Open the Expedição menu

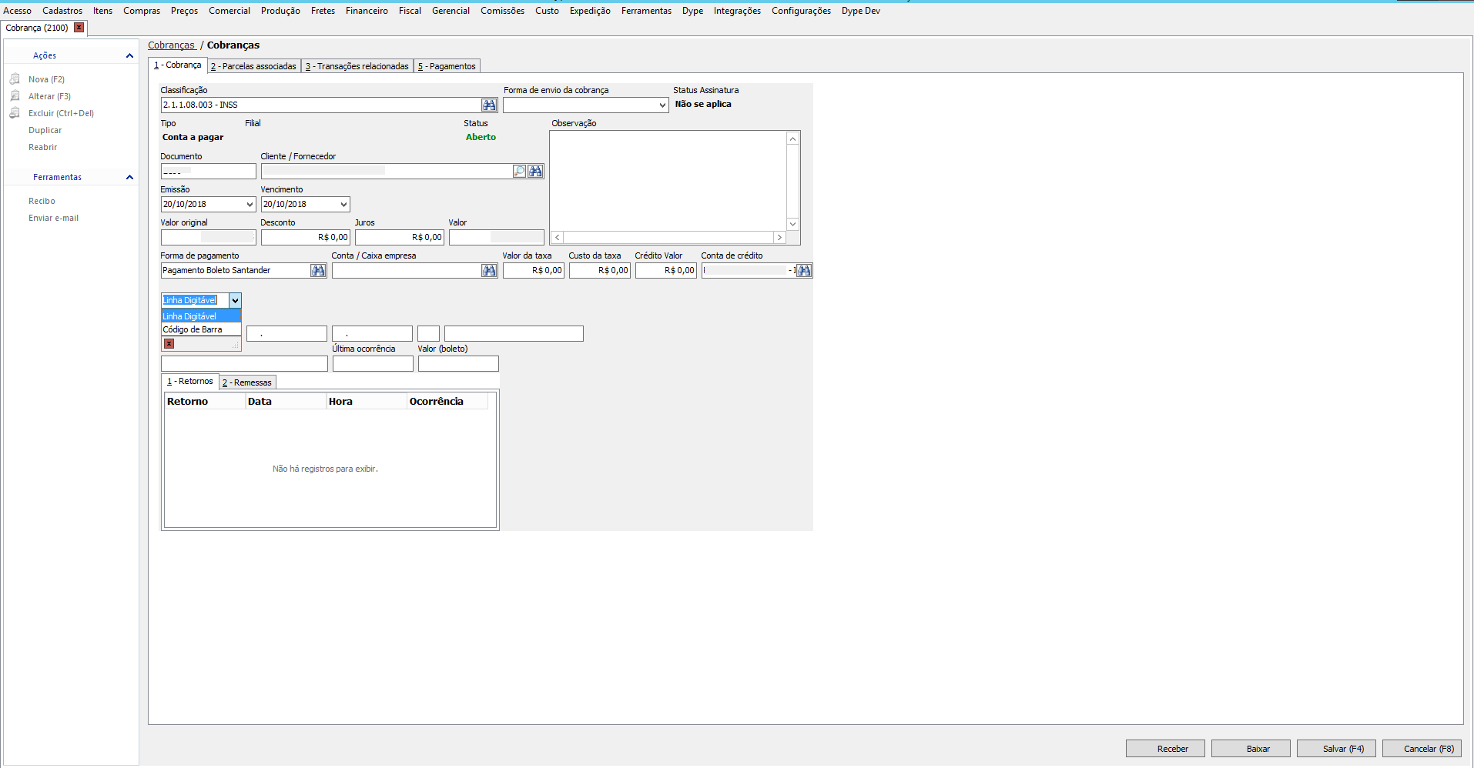(590, 11)
